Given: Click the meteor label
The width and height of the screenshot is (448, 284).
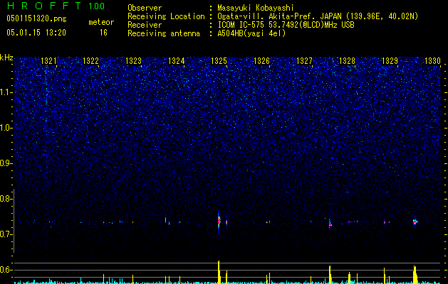Looking at the screenshot, I should [101, 22].
